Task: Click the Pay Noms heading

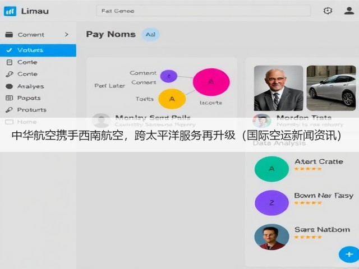Action: tap(111, 34)
